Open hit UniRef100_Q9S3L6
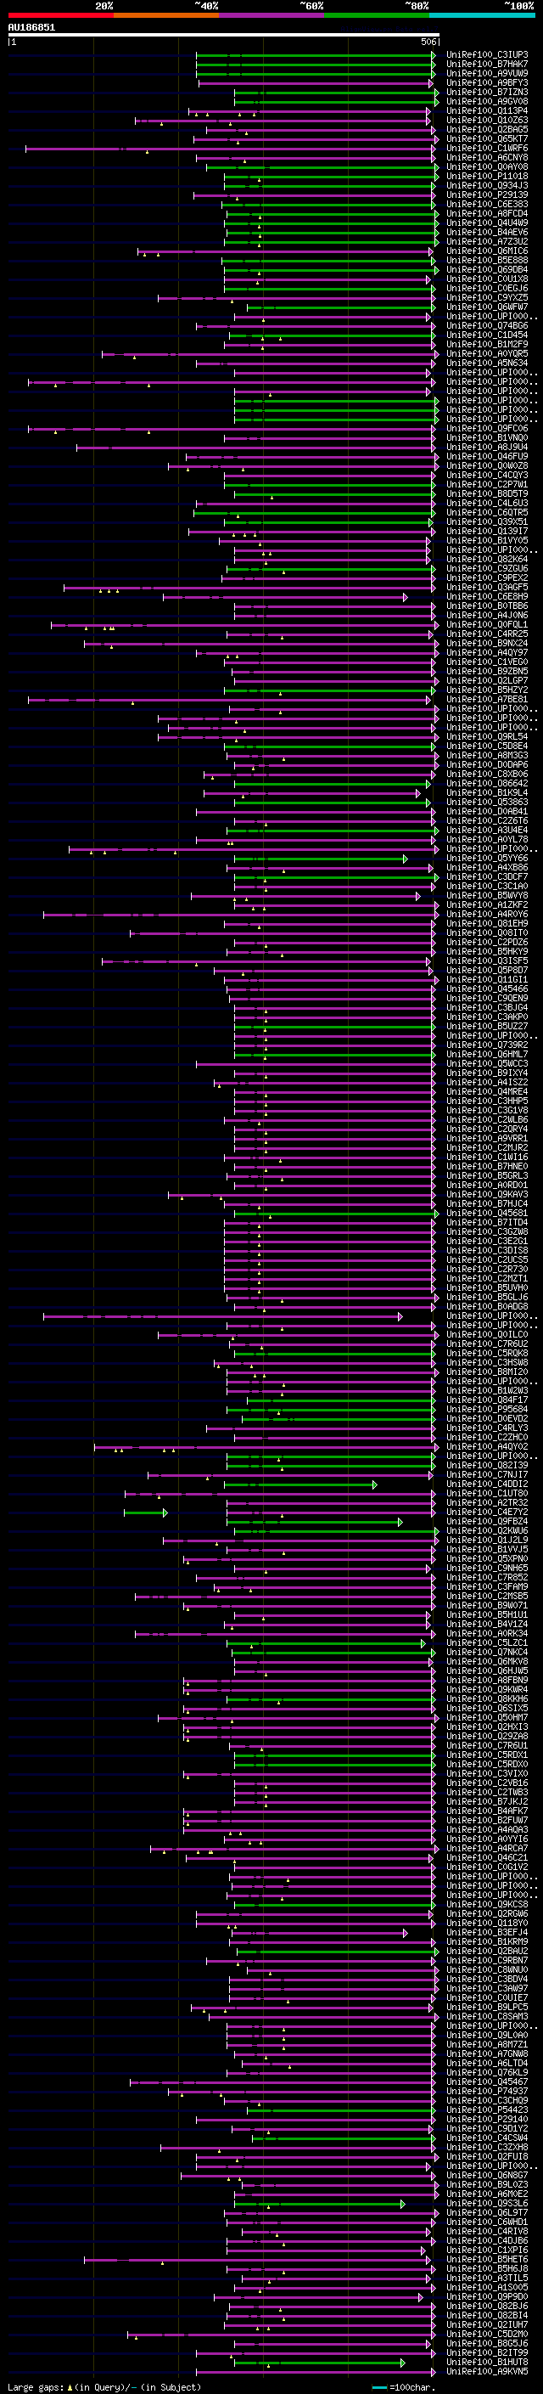The width and height of the screenshot is (543, 2394). click(x=486, y=2204)
